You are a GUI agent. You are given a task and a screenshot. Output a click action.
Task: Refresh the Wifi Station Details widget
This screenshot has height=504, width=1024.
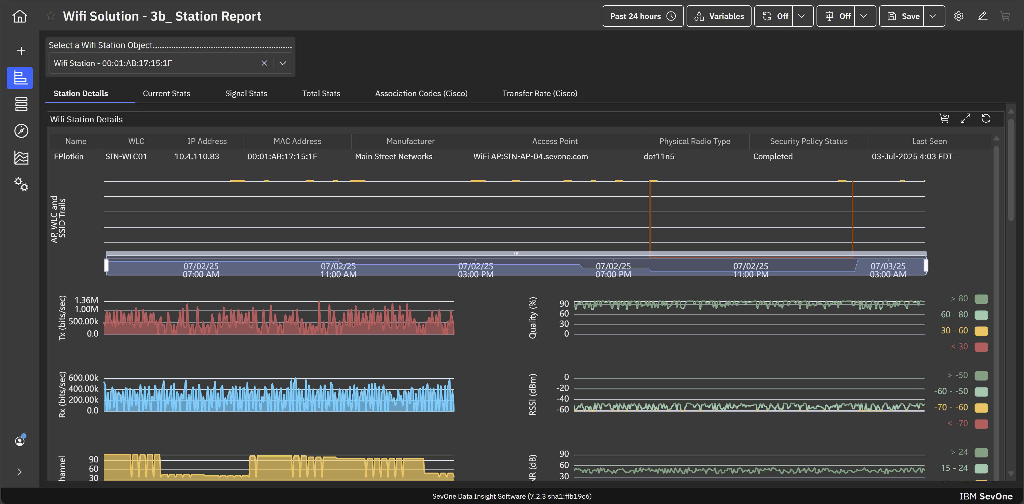coord(986,119)
